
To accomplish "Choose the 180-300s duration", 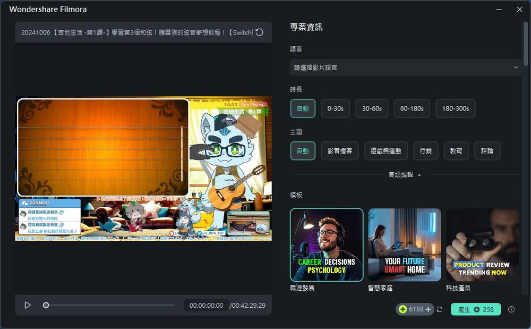I will pos(456,108).
